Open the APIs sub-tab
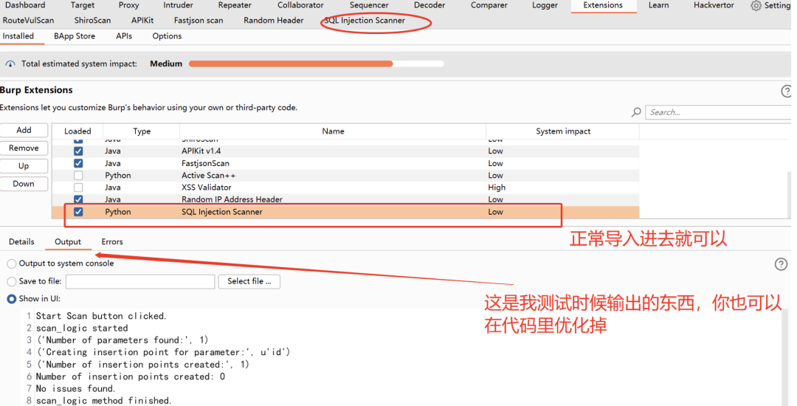Screen dimensions: 797x406 [123, 36]
